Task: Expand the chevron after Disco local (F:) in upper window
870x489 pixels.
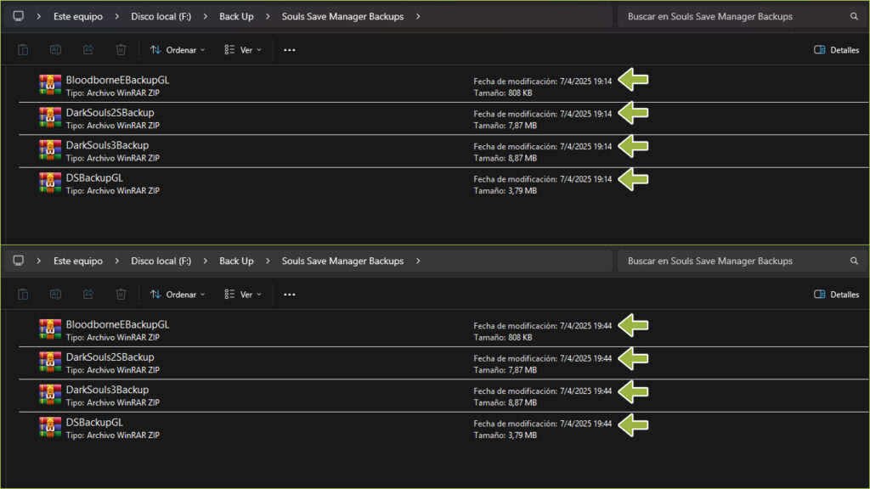Action: [206, 17]
